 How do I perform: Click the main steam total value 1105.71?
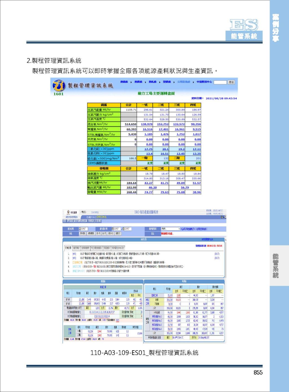[131, 110]
